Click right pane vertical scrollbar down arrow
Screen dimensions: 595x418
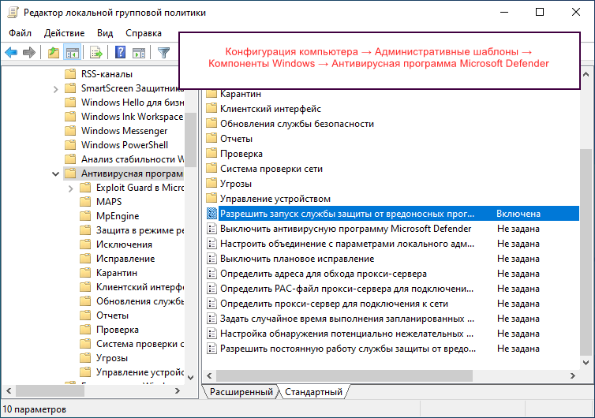point(586,363)
